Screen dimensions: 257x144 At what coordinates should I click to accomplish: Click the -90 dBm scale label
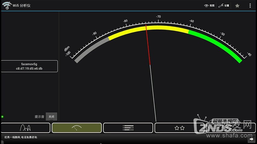(94, 33)
